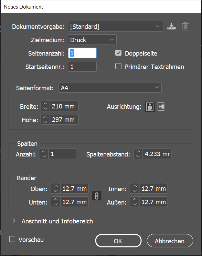Toggle the margin link chain icon
Viewport: 202px width, 256px height.
(x=97, y=196)
